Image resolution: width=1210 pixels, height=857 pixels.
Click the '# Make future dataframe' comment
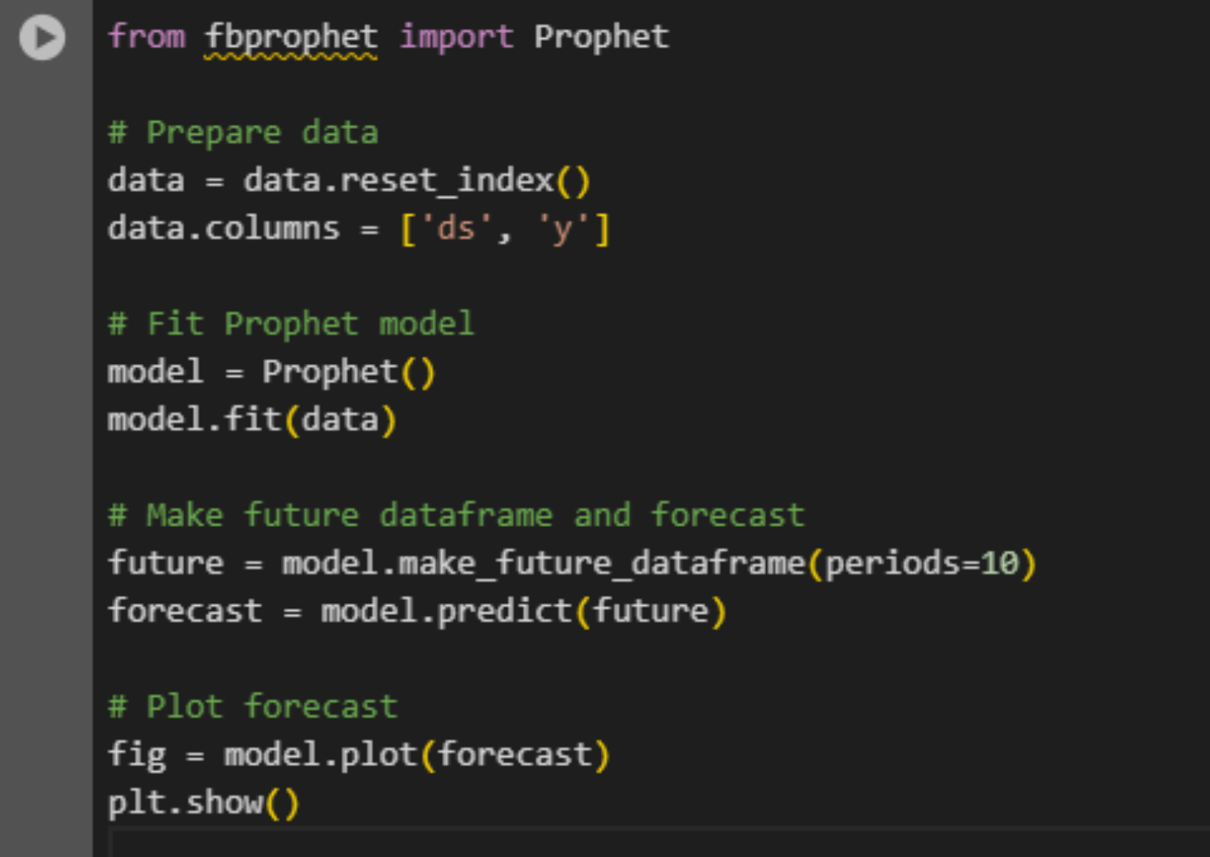(456, 516)
